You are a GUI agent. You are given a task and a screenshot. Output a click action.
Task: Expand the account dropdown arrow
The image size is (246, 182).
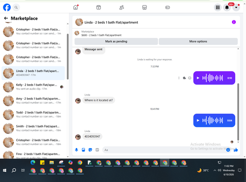coord(236,7)
